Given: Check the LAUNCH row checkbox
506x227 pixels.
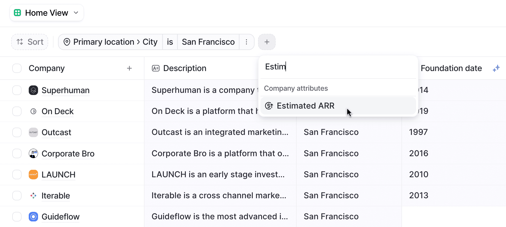Looking at the screenshot, I should click(x=17, y=175).
